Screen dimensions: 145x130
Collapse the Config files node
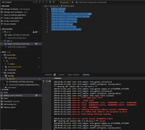(x=2, y=73)
